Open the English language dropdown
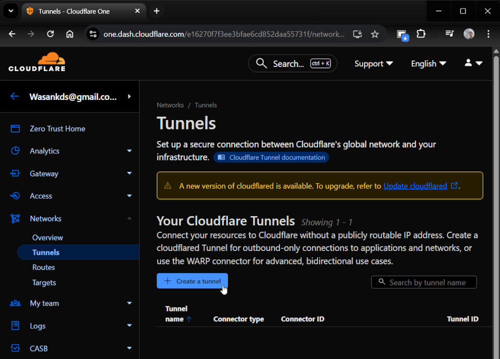500x359 pixels. [x=428, y=63]
